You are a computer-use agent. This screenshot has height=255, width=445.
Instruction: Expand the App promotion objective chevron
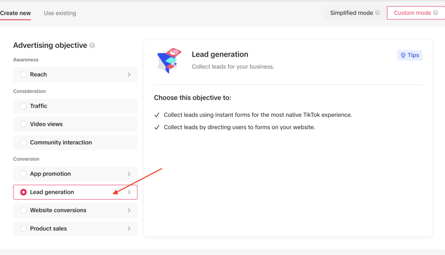(129, 174)
